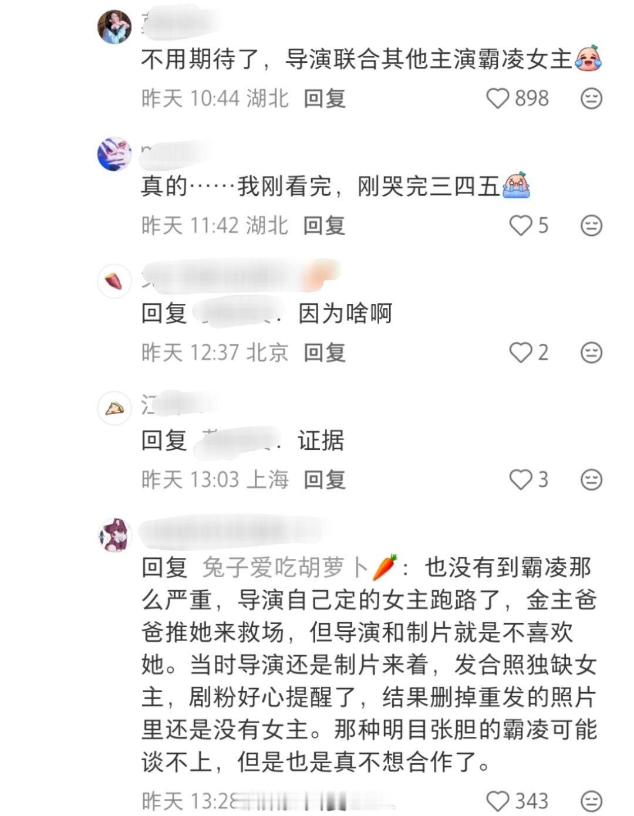Like the 11:42 Hubei comment

tap(520, 225)
